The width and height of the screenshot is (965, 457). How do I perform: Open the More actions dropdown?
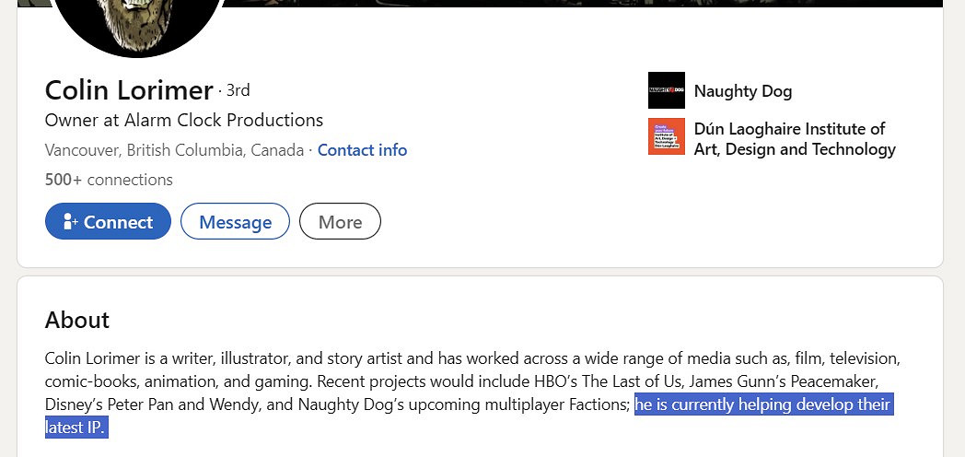(340, 222)
